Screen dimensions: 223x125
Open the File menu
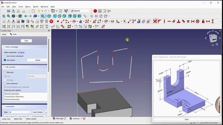click(x=3, y=7)
